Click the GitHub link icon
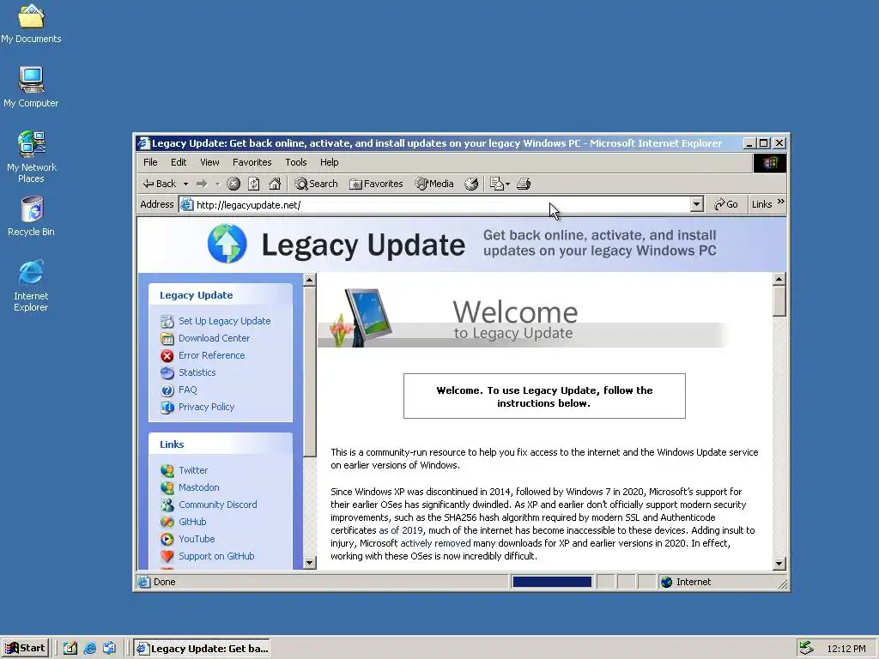 167,523
